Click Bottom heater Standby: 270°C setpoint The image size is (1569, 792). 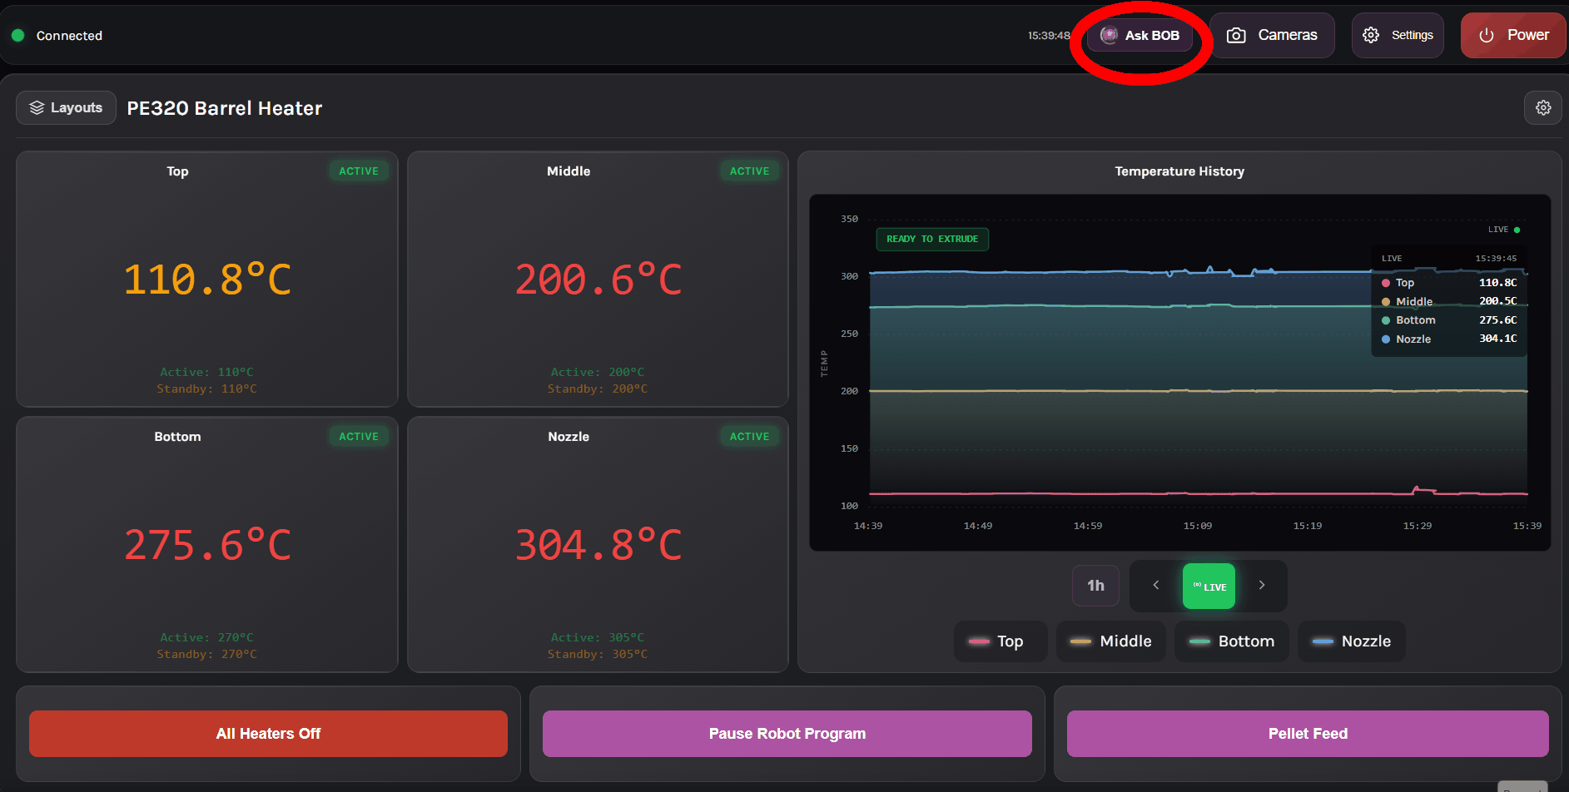pyautogui.click(x=206, y=654)
